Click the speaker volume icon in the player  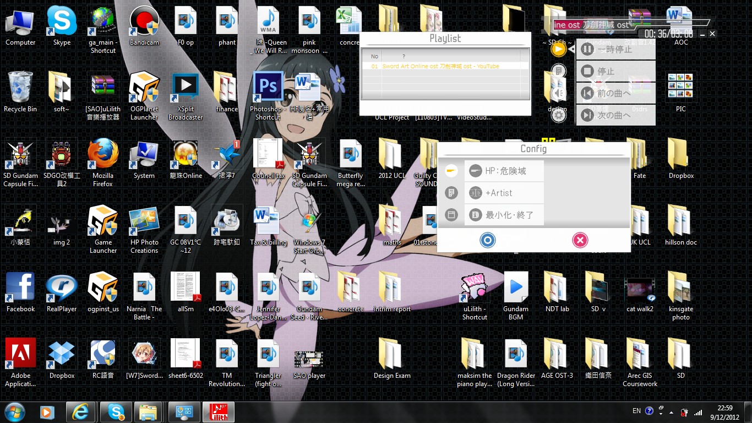point(558,93)
